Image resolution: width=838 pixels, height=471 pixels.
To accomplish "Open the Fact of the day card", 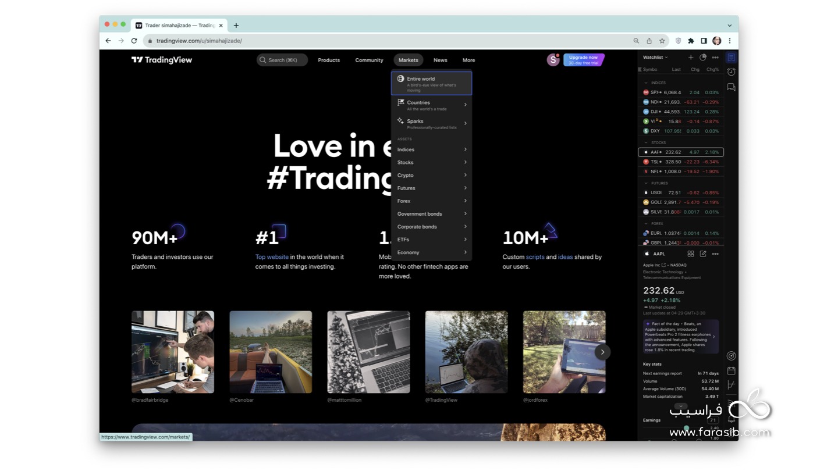I will (681, 337).
